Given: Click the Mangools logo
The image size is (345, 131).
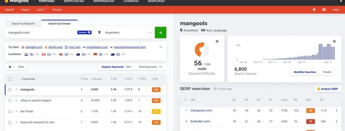Looking at the screenshot, I should tap(17, 1).
